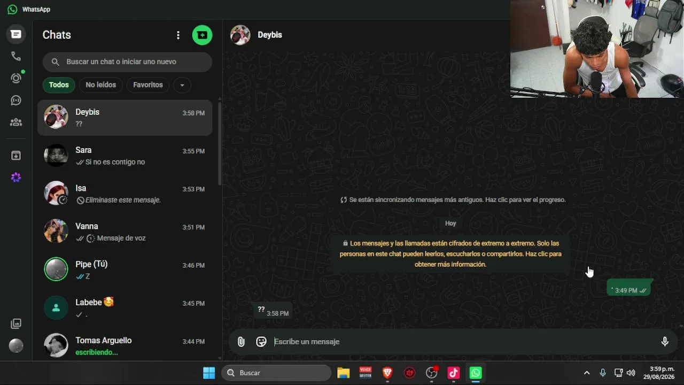Show hidden system tray icons
The height and width of the screenshot is (385, 684).
[x=587, y=373]
